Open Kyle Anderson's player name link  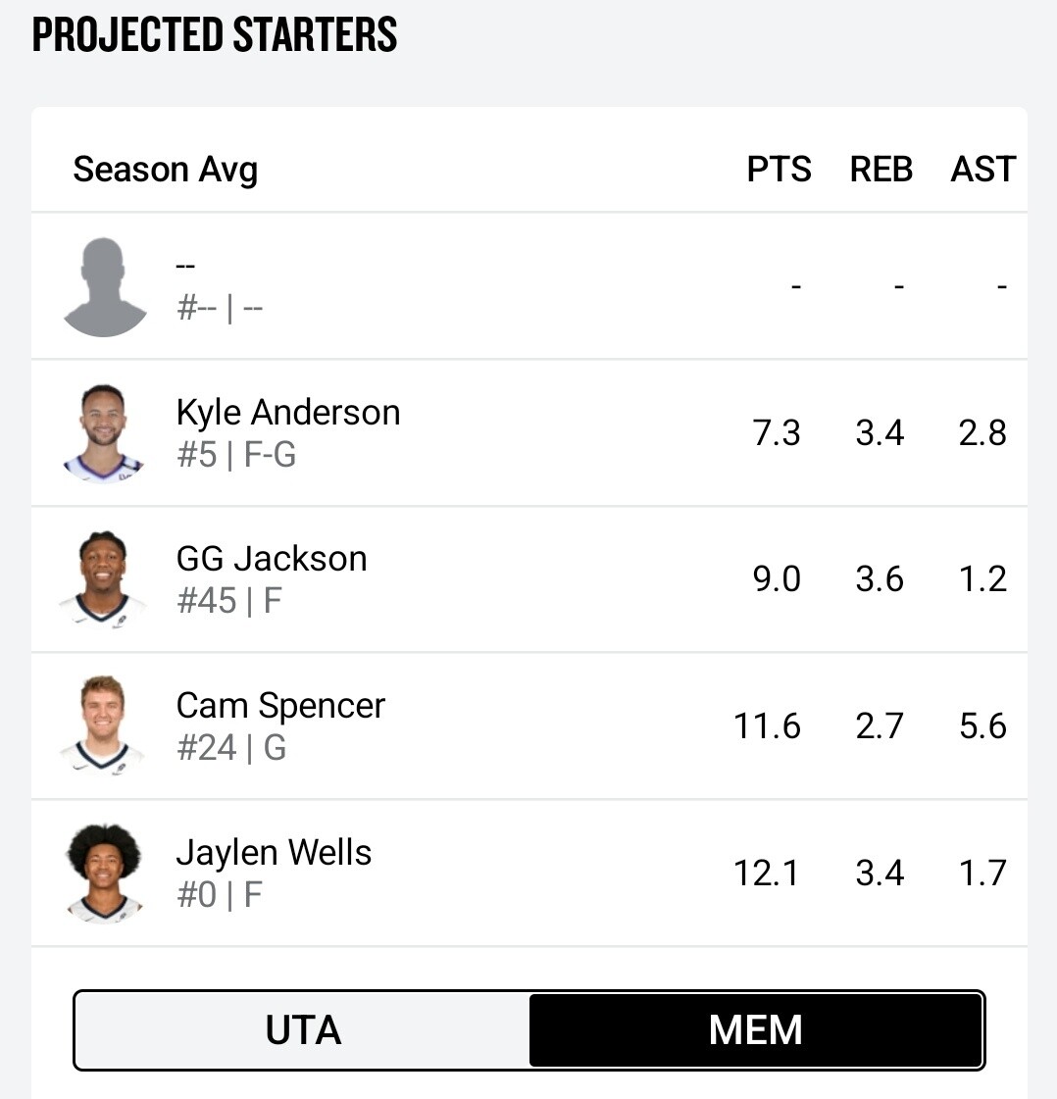(288, 413)
